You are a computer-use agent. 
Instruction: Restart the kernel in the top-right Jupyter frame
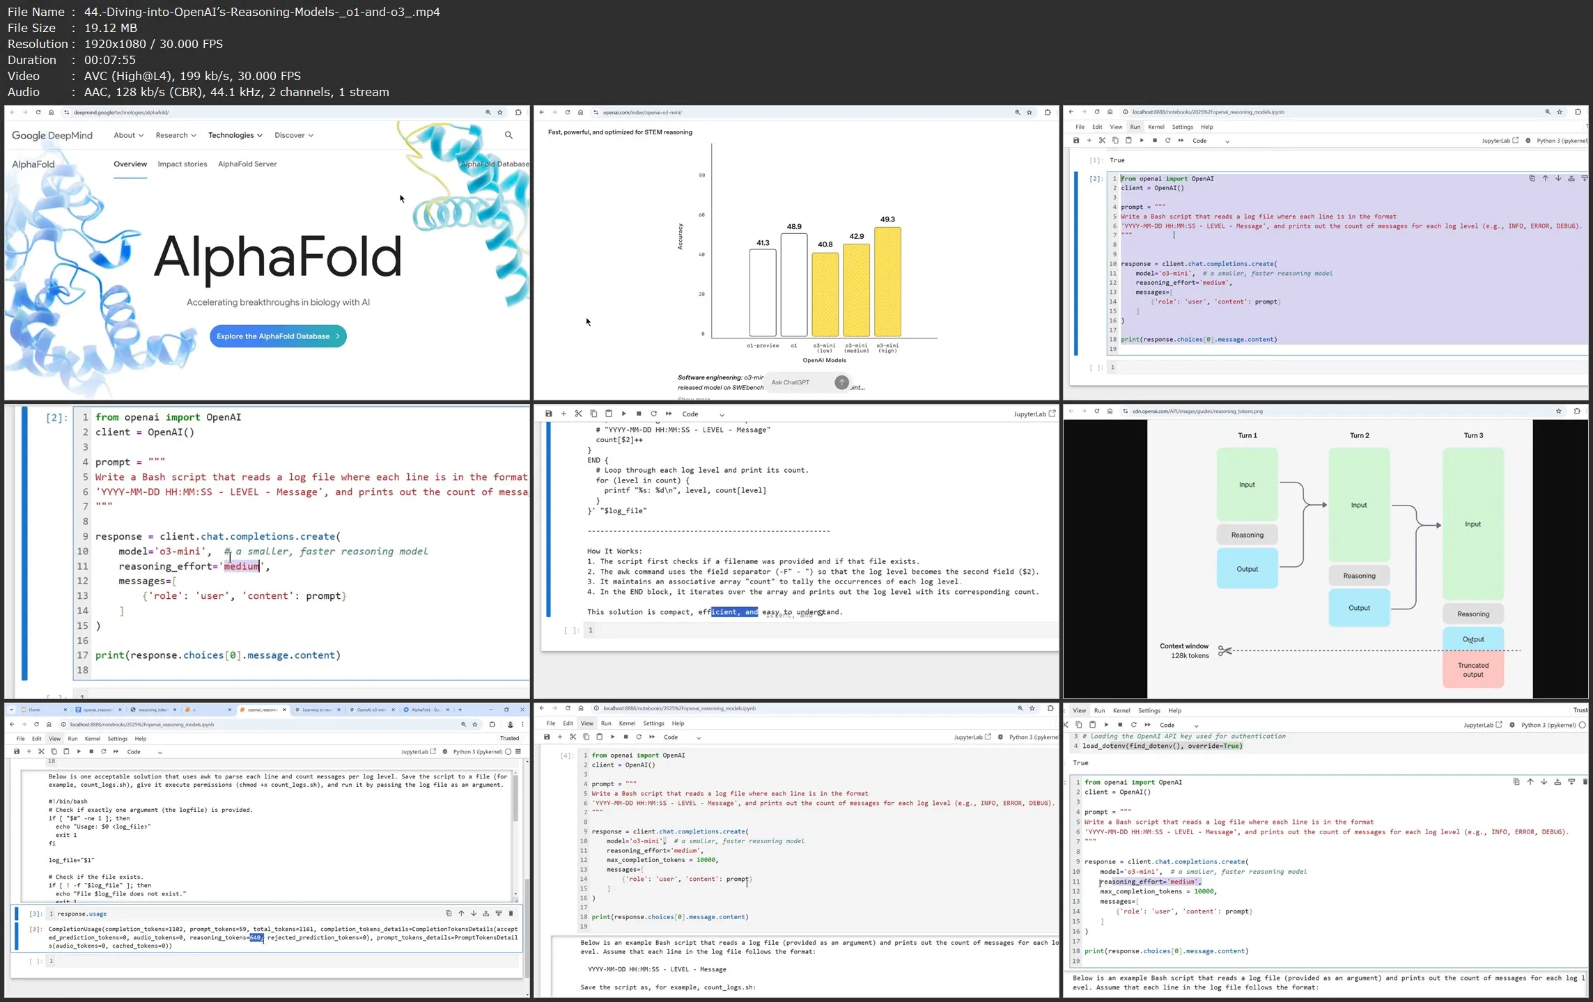click(1168, 141)
